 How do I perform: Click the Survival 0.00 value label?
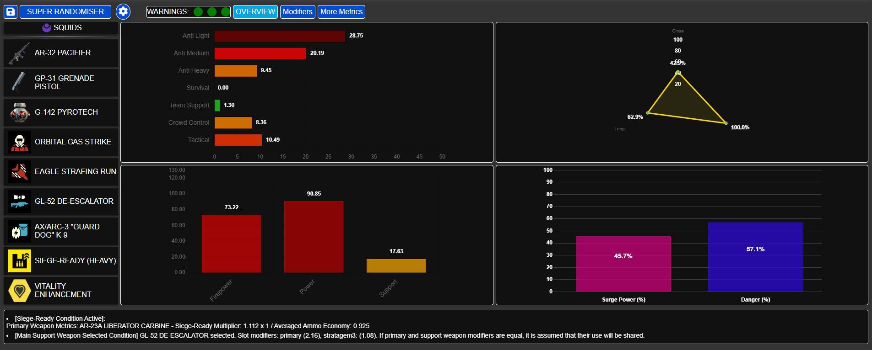tap(223, 88)
